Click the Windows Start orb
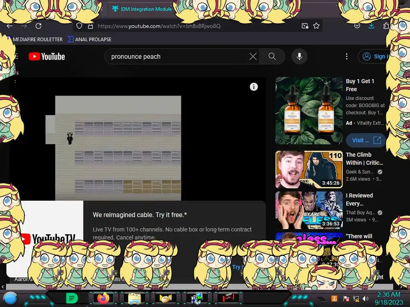 click(10, 299)
